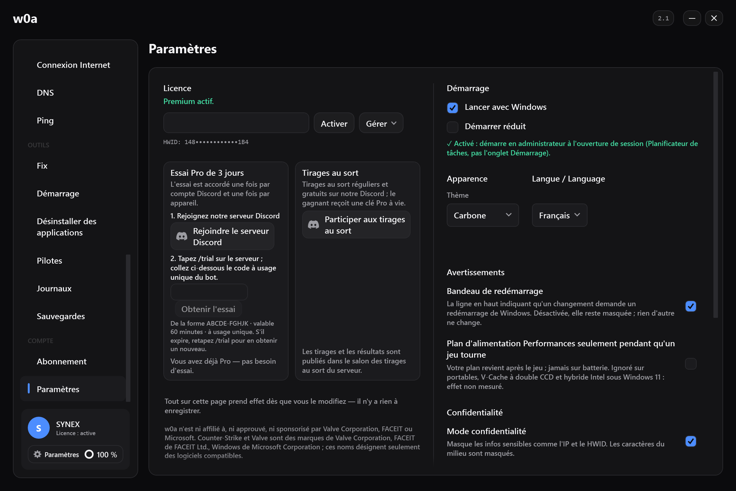Focus the licence key input field
This screenshot has width=736, height=491.
(236, 123)
